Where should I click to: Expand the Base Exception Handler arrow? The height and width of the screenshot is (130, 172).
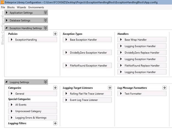pyautogui.click(x=66, y=40)
